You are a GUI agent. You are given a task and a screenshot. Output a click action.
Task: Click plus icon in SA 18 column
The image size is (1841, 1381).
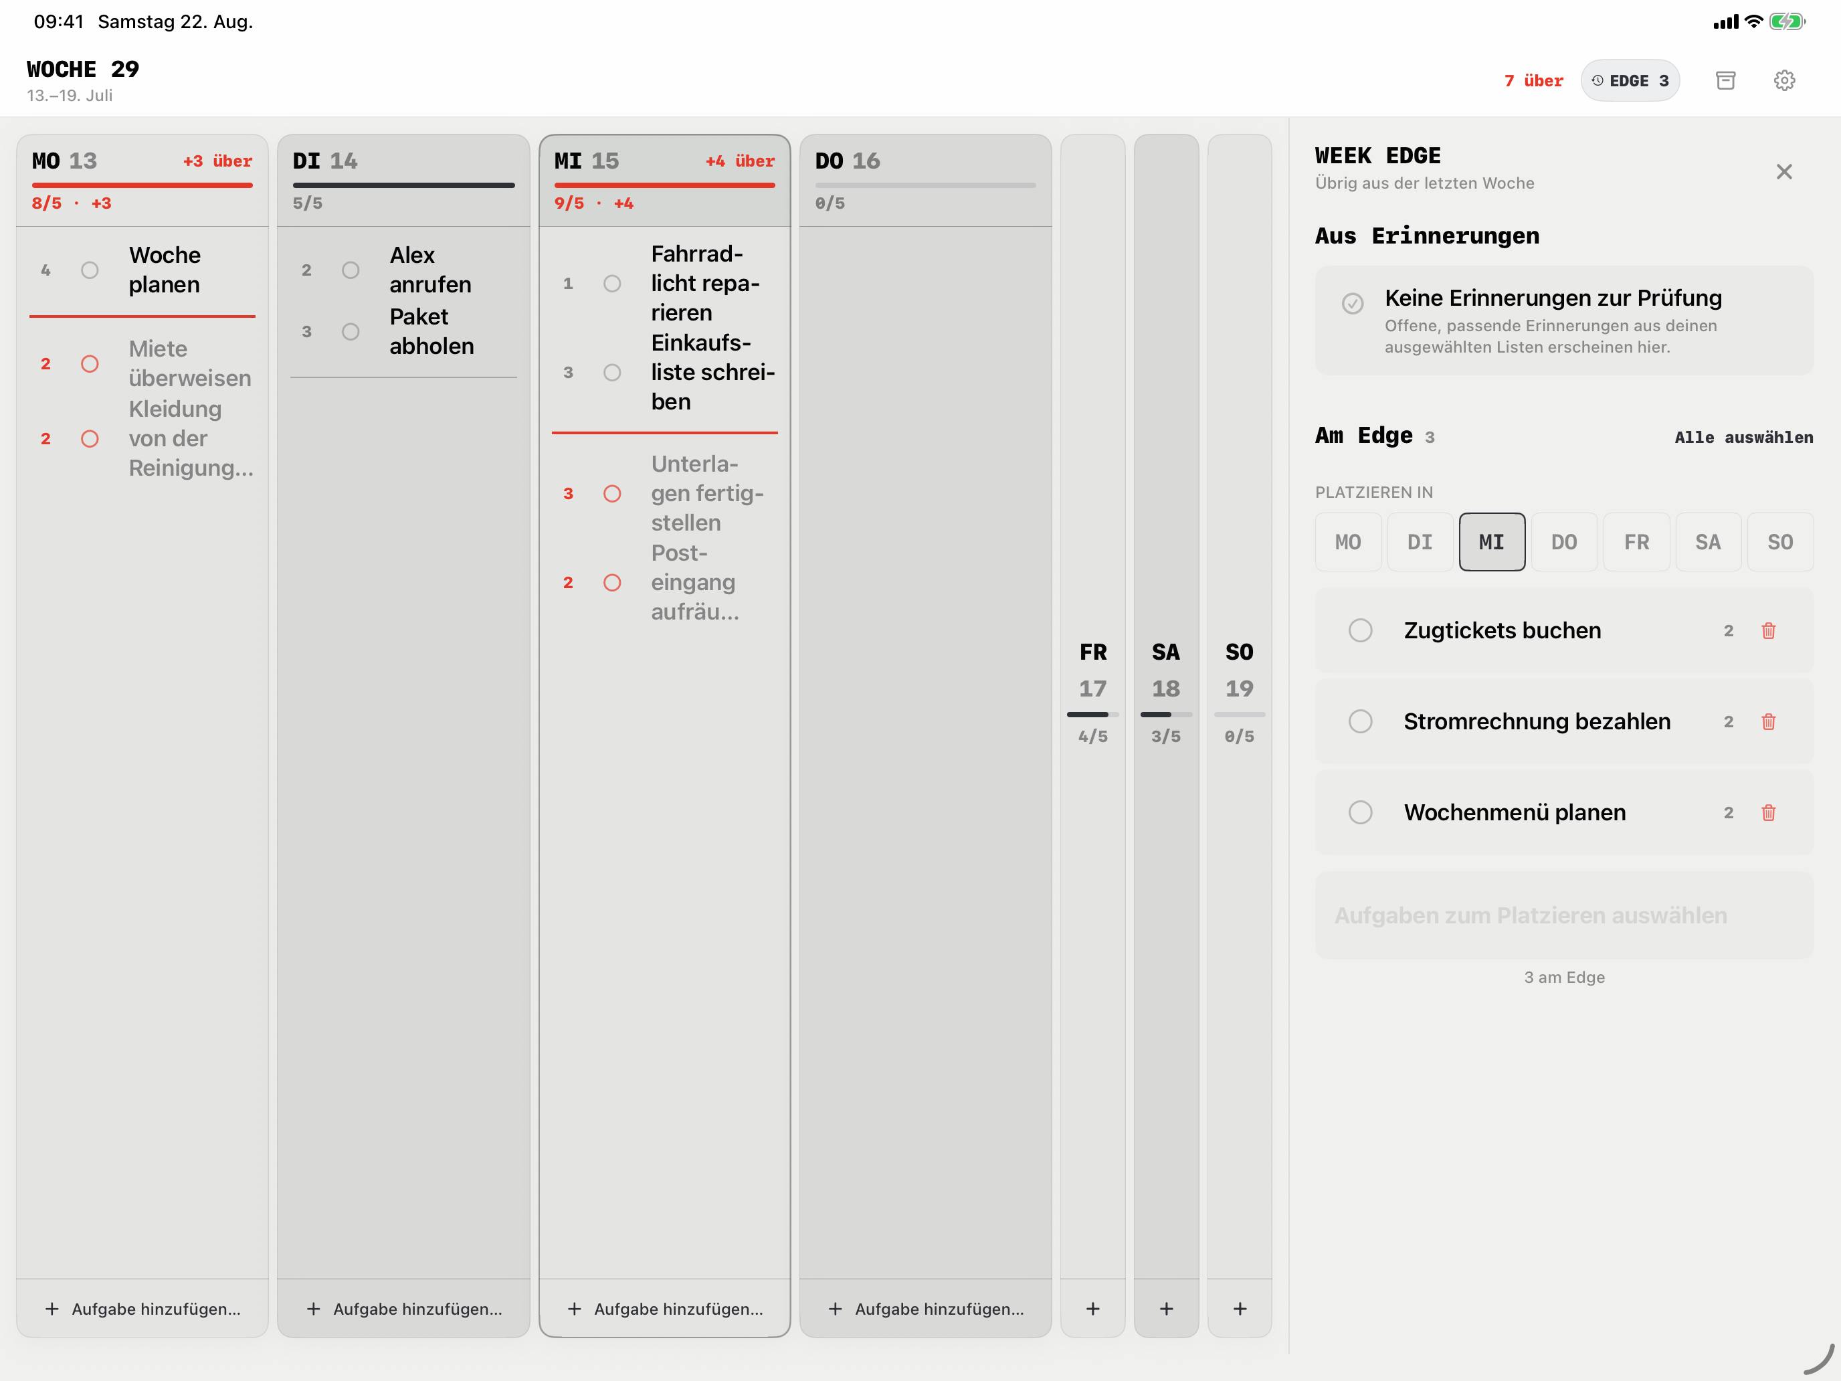pos(1166,1309)
